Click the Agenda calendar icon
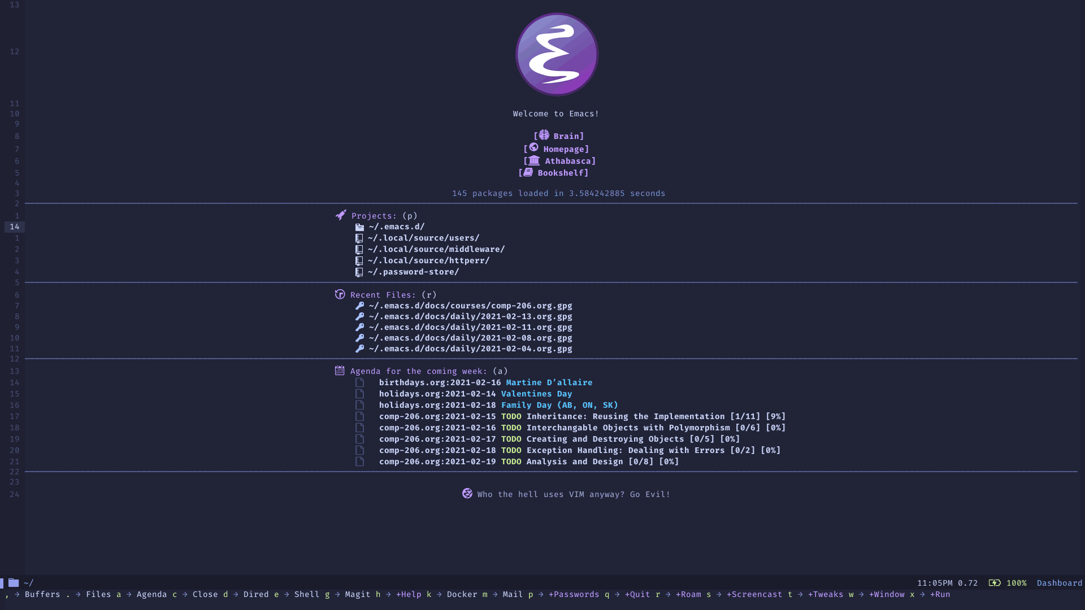Viewport: 1085px width, 610px height. tap(339, 371)
